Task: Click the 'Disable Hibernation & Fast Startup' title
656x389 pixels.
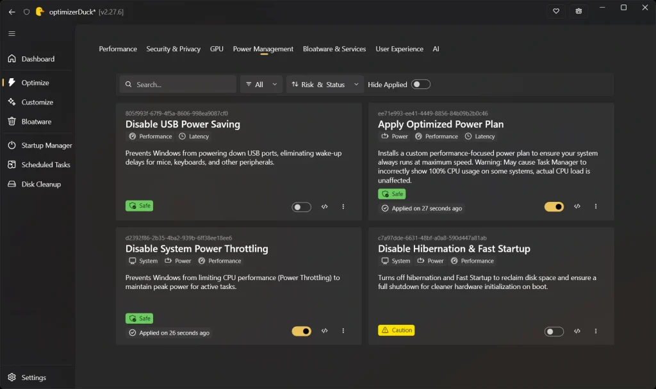Action: 454,248
